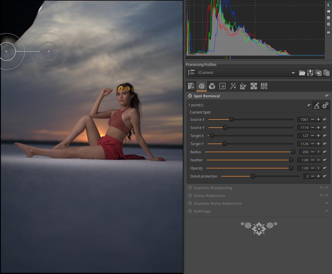Click the Opacity slider handle
The height and width of the screenshot is (274, 332).
291,168
